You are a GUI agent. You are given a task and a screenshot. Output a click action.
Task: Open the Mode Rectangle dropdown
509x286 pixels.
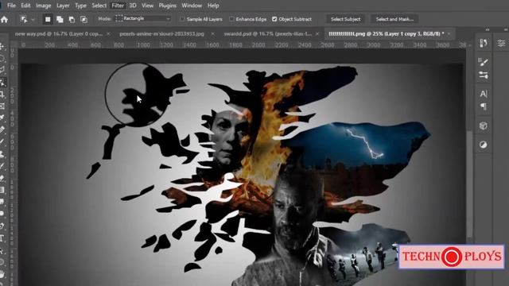[x=143, y=19]
